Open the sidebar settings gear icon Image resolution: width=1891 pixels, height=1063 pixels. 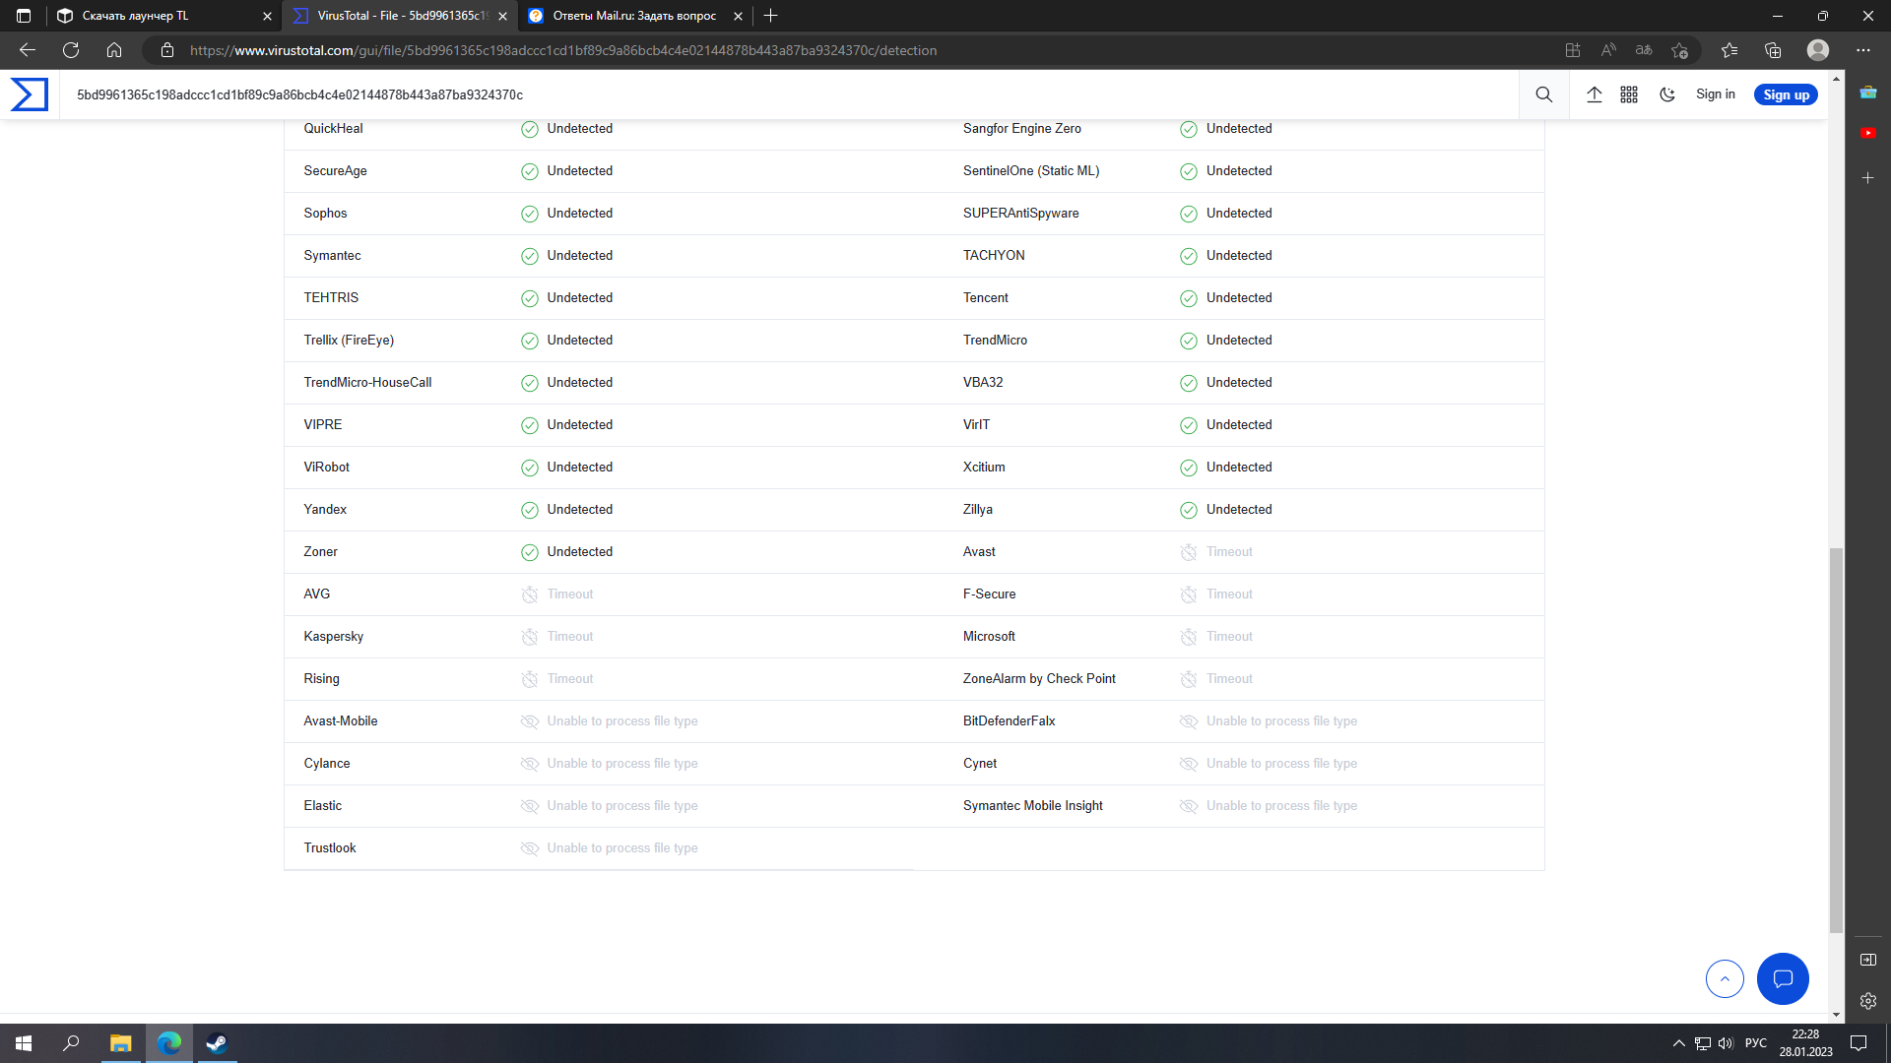[1868, 1001]
